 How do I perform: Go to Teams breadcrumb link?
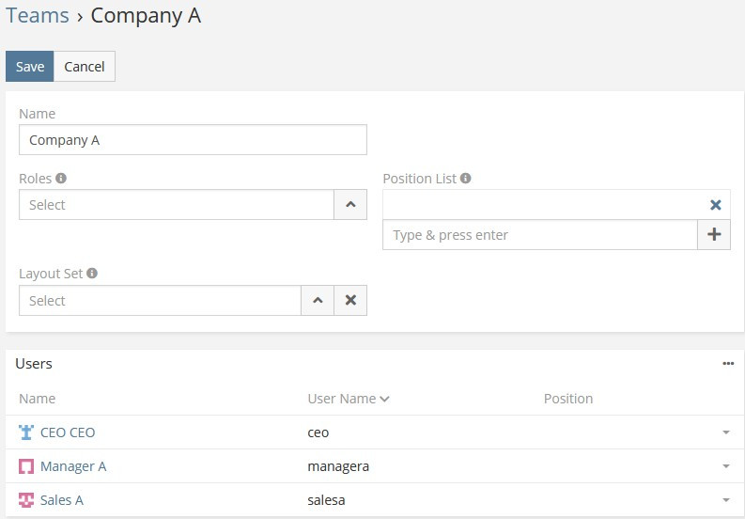point(38,16)
